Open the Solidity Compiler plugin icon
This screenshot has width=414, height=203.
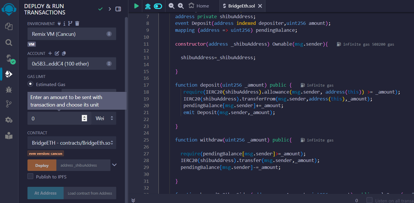(9, 59)
